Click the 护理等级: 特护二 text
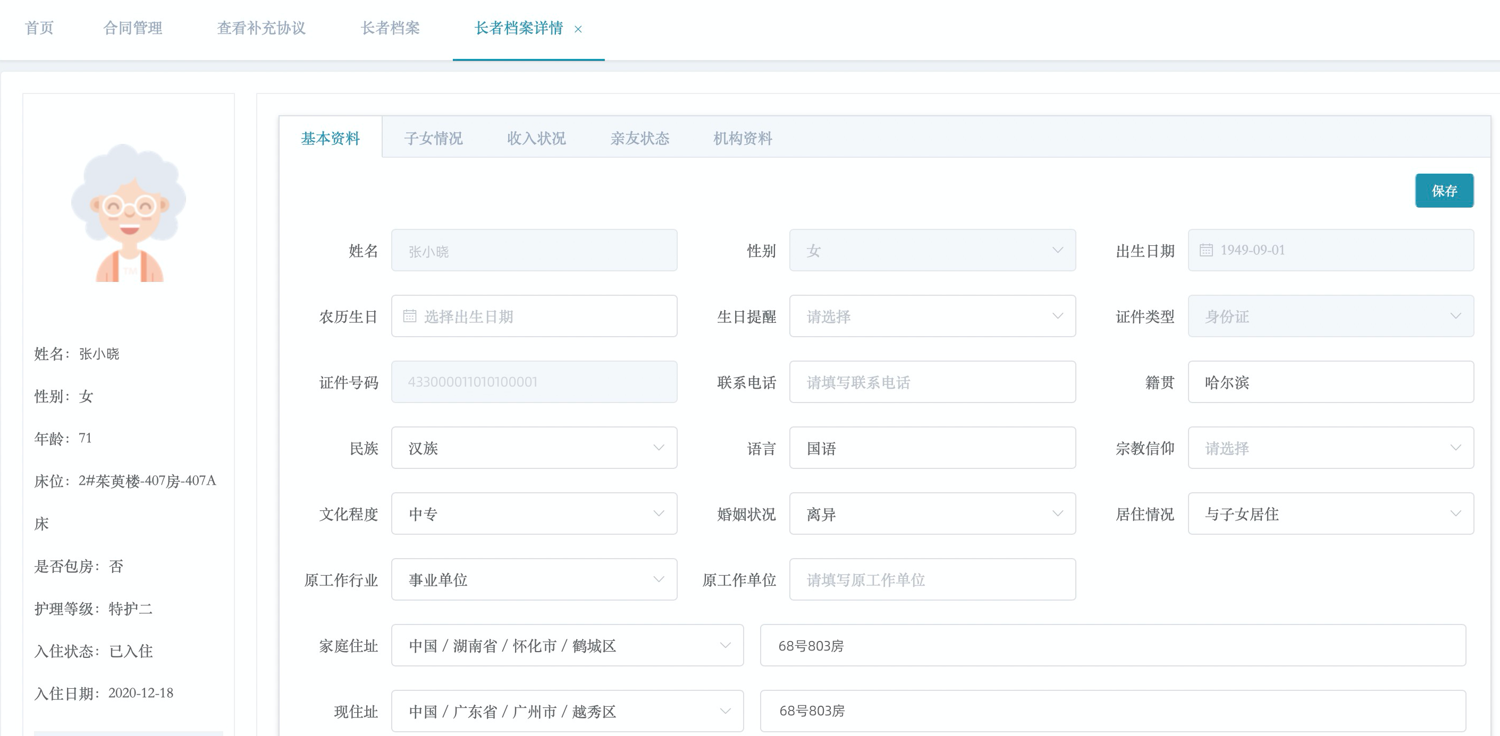This screenshot has width=1500, height=736. 93,609
